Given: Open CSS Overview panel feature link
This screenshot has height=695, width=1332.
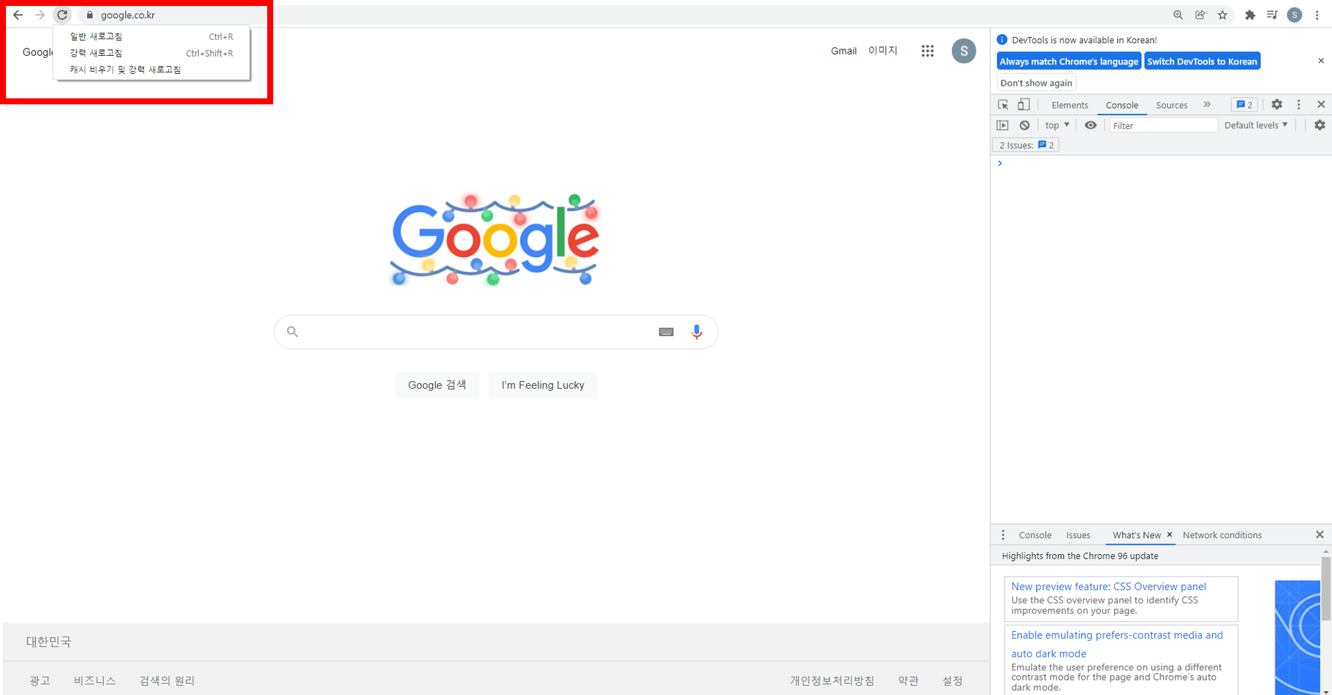Looking at the screenshot, I should click(x=1108, y=586).
